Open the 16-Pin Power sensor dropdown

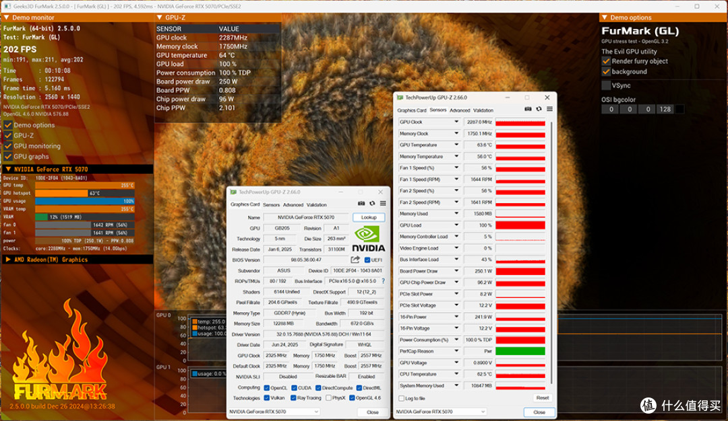pos(456,317)
